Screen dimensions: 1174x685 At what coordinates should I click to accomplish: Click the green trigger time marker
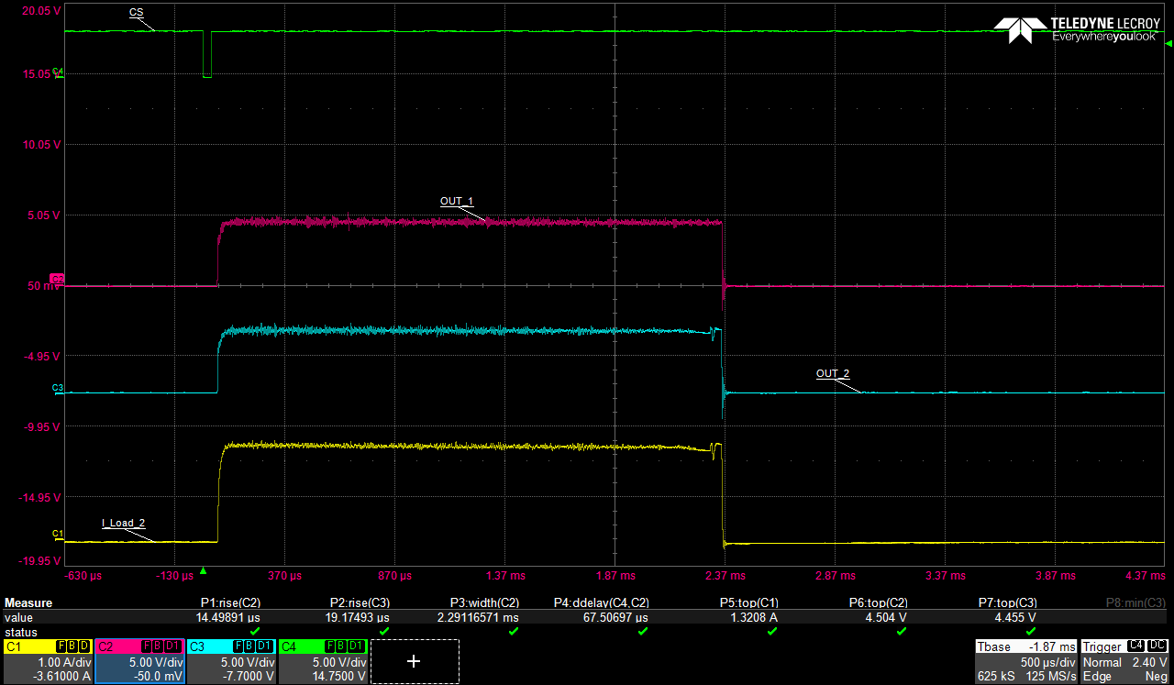pos(204,569)
